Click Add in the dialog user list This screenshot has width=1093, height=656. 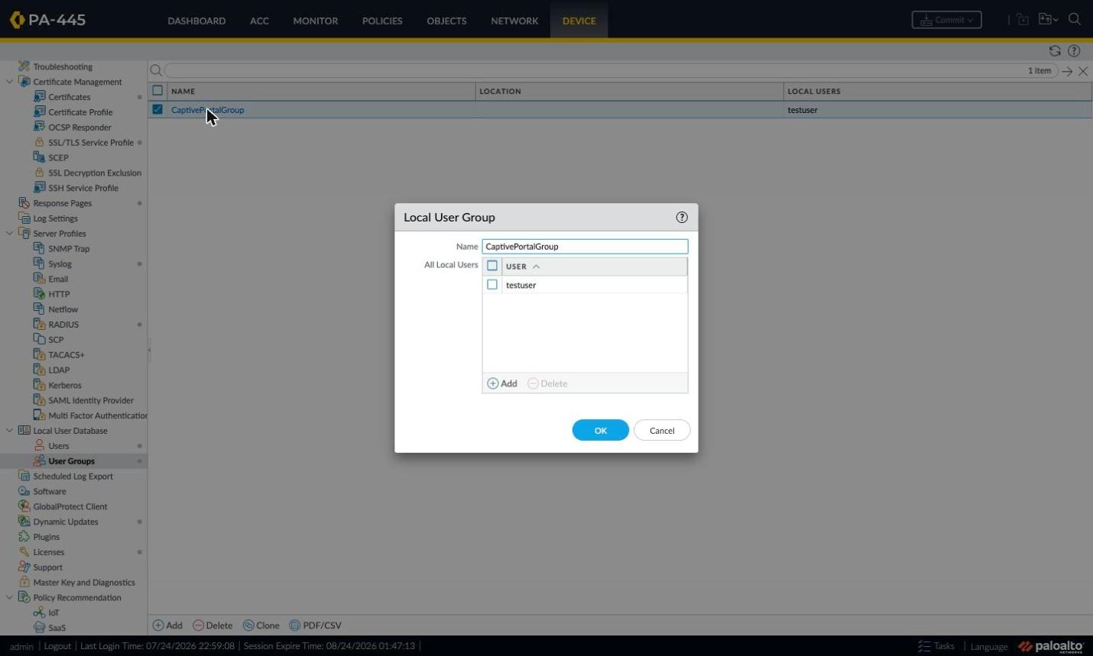pos(502,383)
